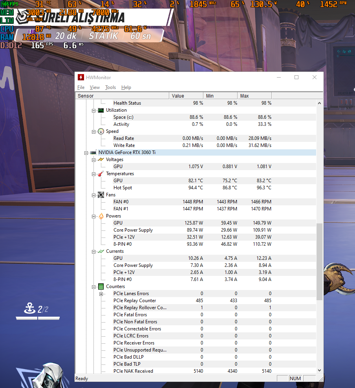This screenshot has height=388, width=355.
Task: Collapse the Counters section
Action: pyautogui.click(x=93, y=287)
